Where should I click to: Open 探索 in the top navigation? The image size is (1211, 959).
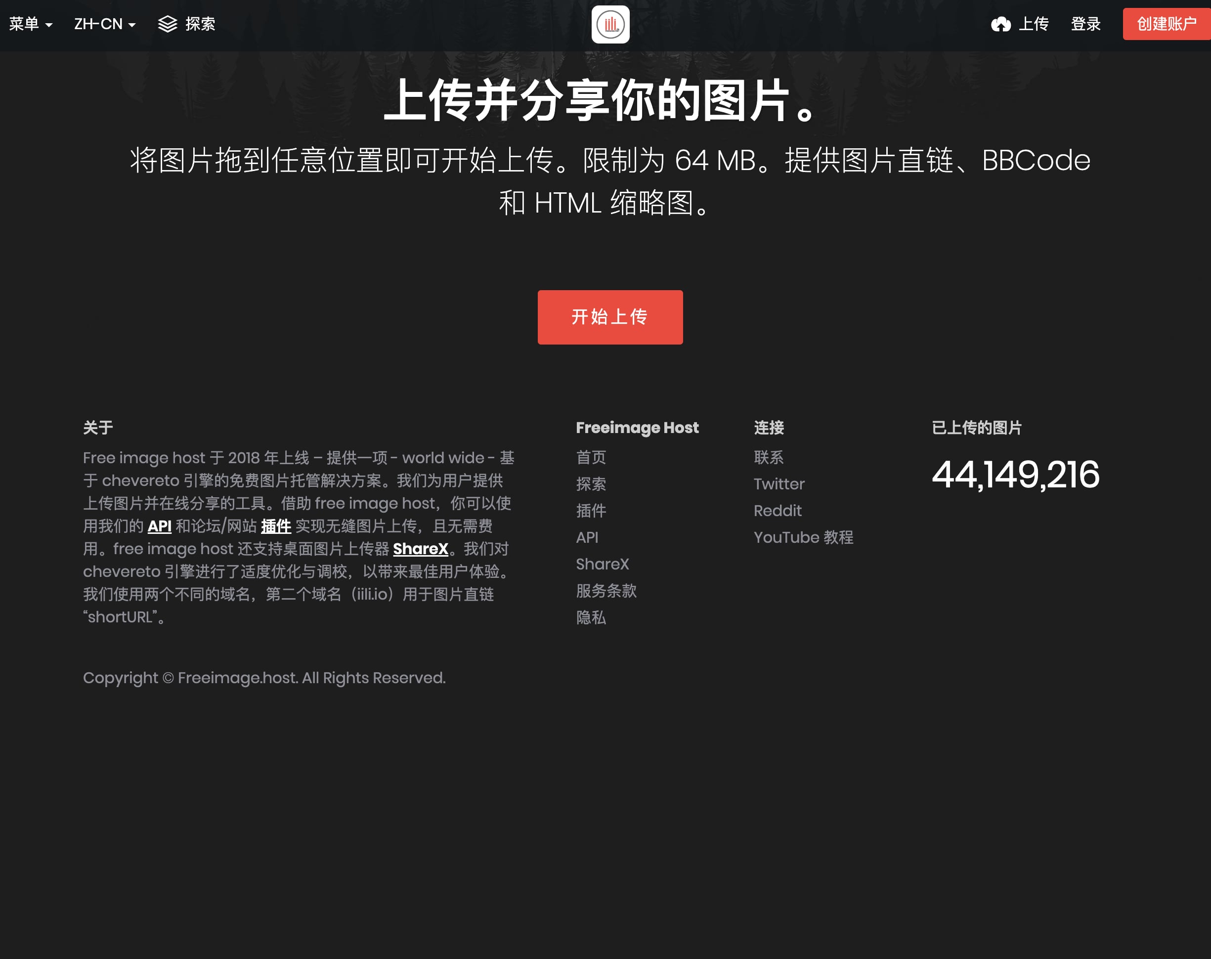(x=200, y=24)
